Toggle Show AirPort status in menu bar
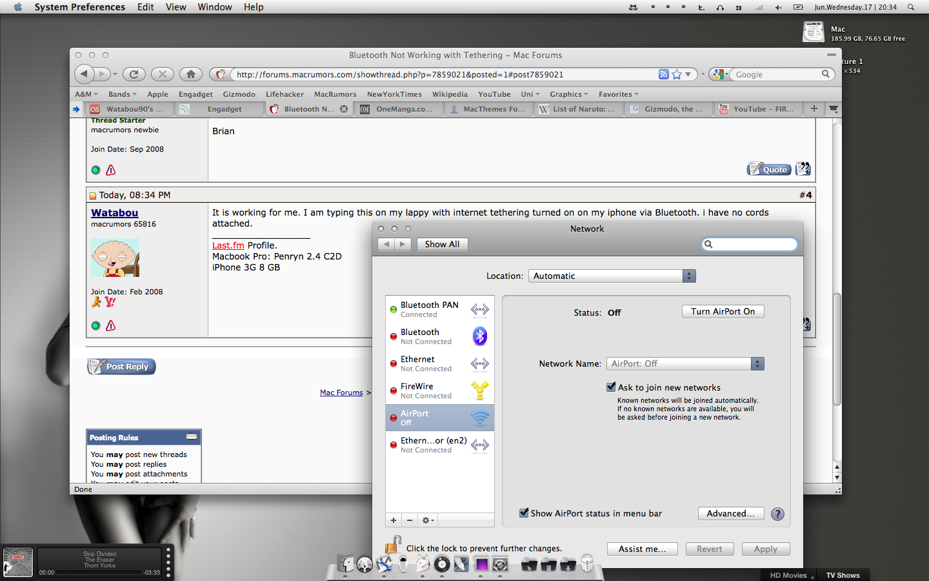This screenshot has height=581, width=929. pyautogui.click(x=524, y=513)
